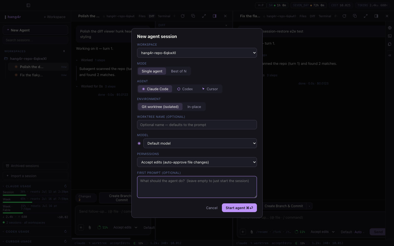Open the globe icon in right rail
394x246 pixels.
390,28
